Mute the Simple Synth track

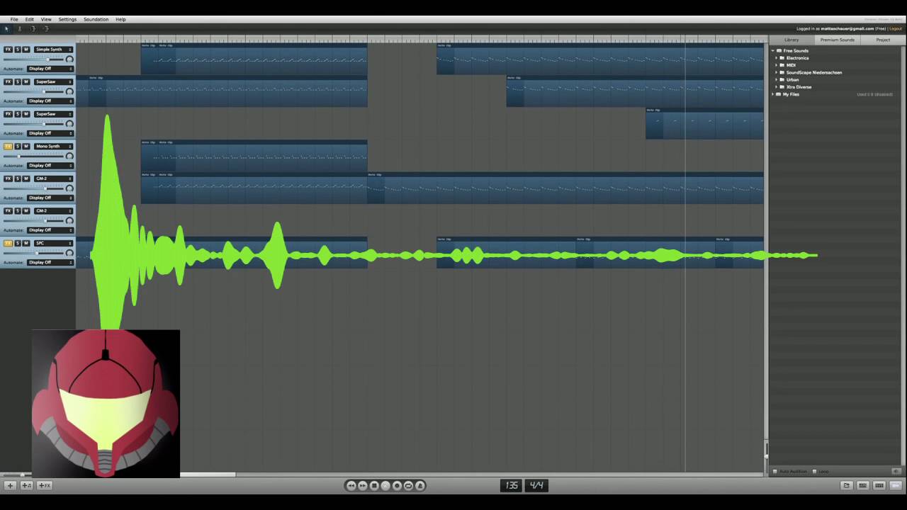[26, 50]
